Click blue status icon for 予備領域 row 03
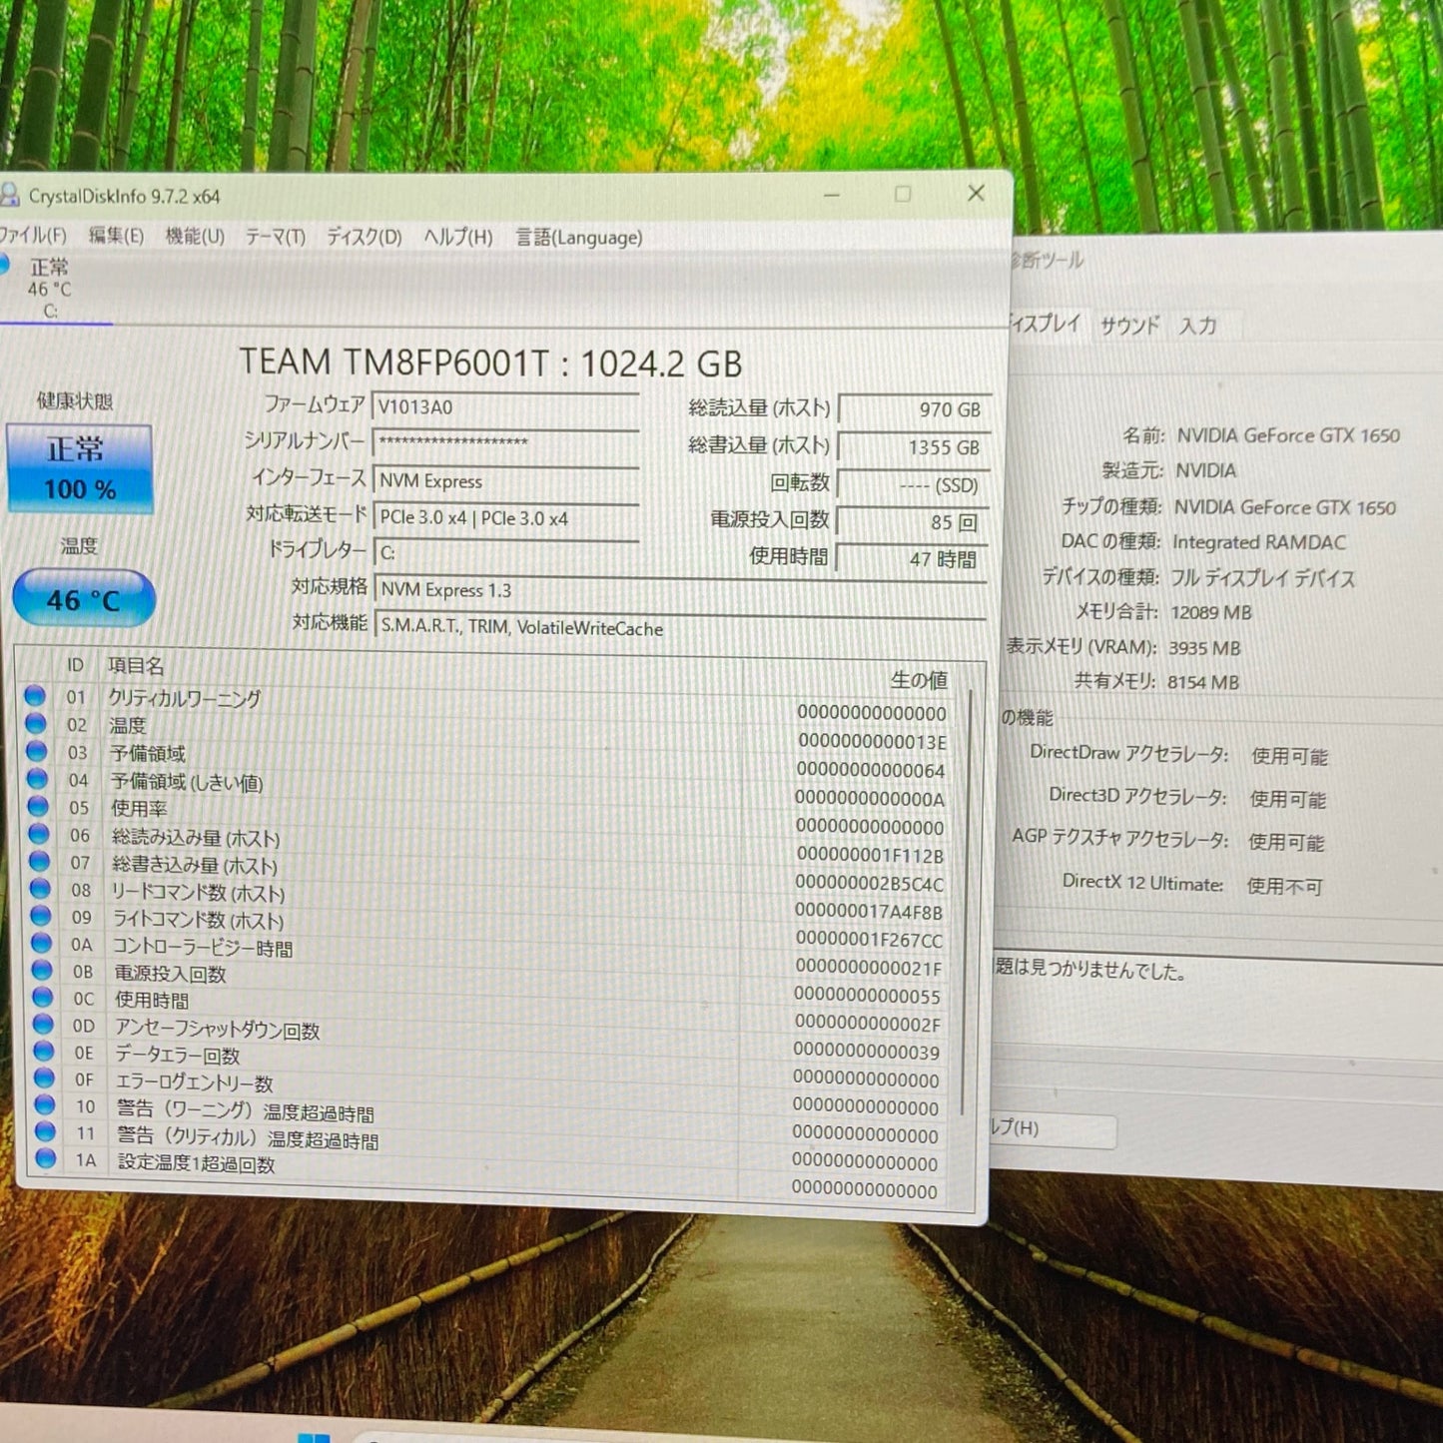The image size is (1443, 1443). pyautogui.click(x=37, y=750)
